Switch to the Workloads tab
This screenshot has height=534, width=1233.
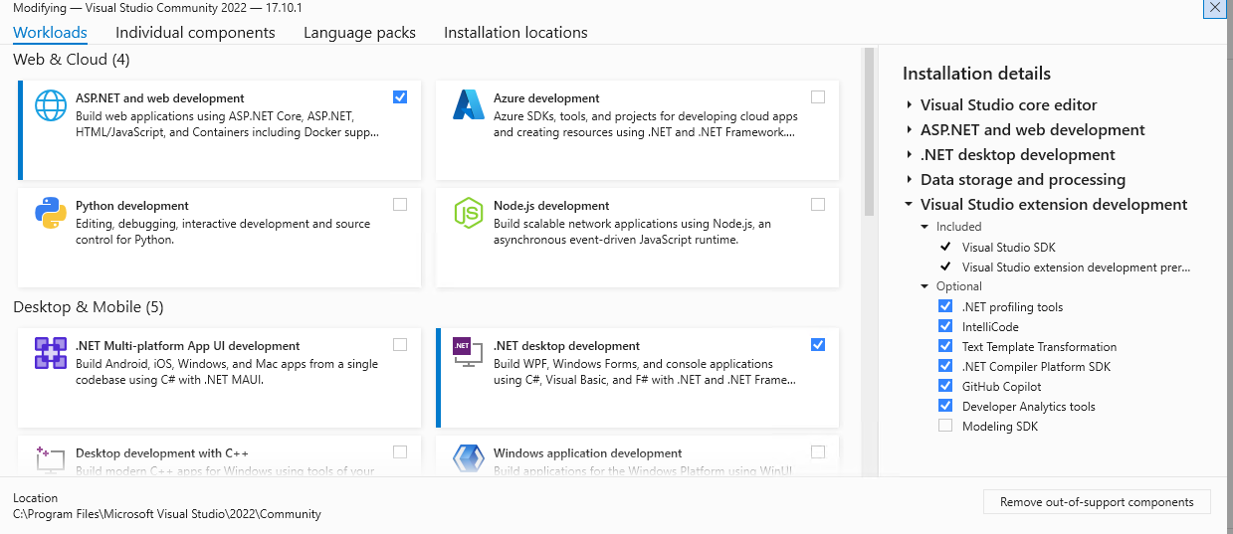pyautogui.click(x=50, y=33)
